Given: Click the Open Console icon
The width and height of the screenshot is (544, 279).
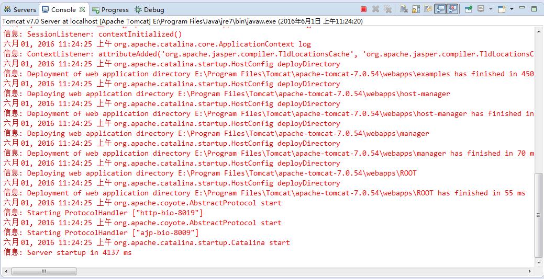Looking at the screenshot, I should pos(501,9).
